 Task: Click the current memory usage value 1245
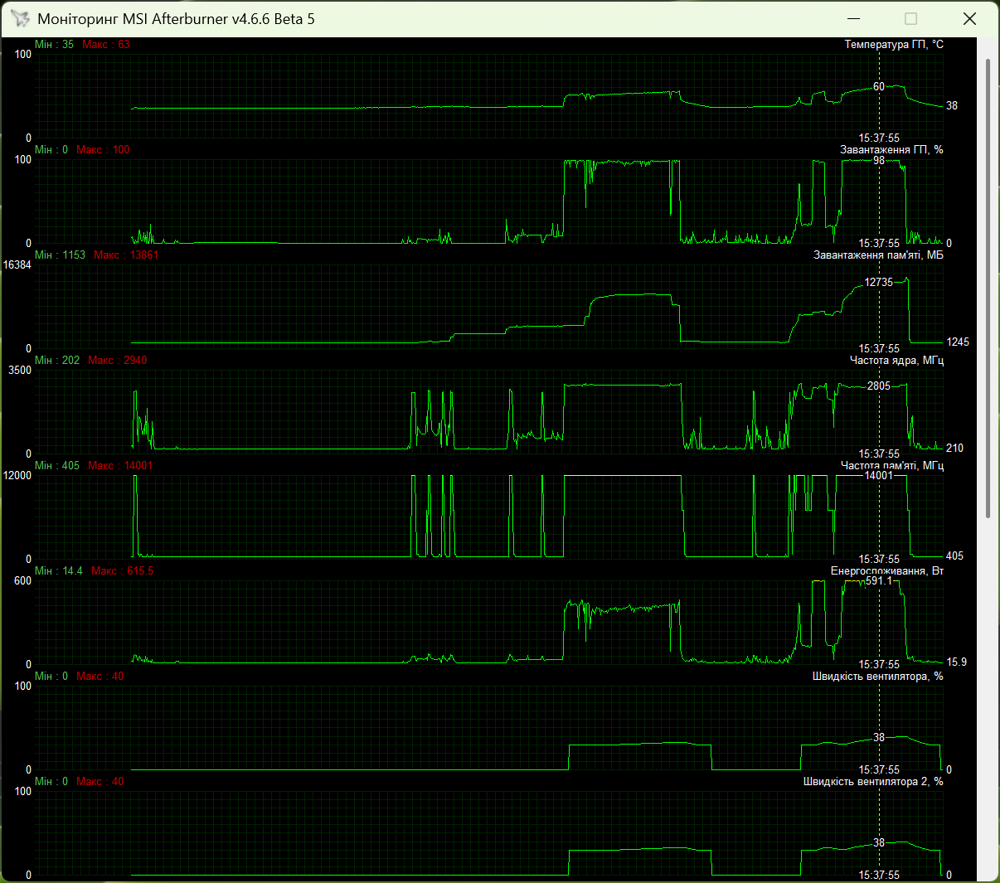pyautogui.click(x=958, y=342)
